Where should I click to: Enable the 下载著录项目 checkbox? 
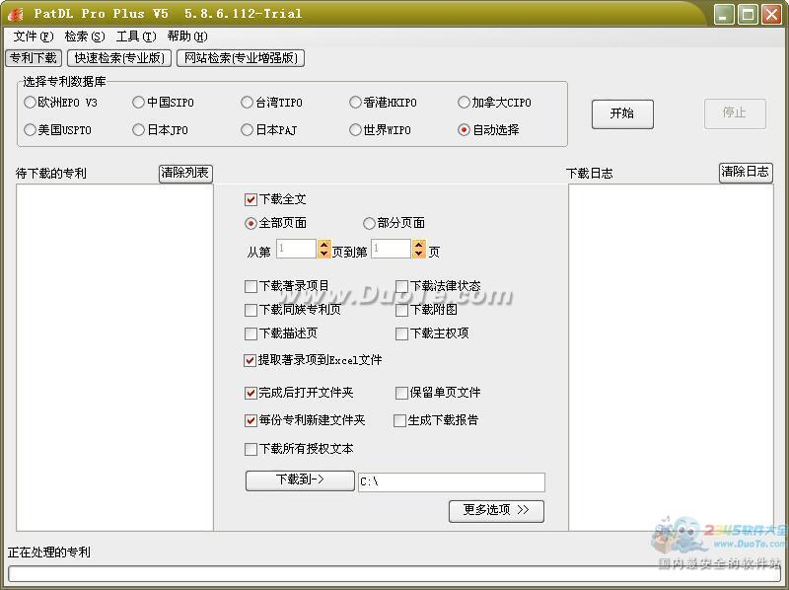[251, 286]
